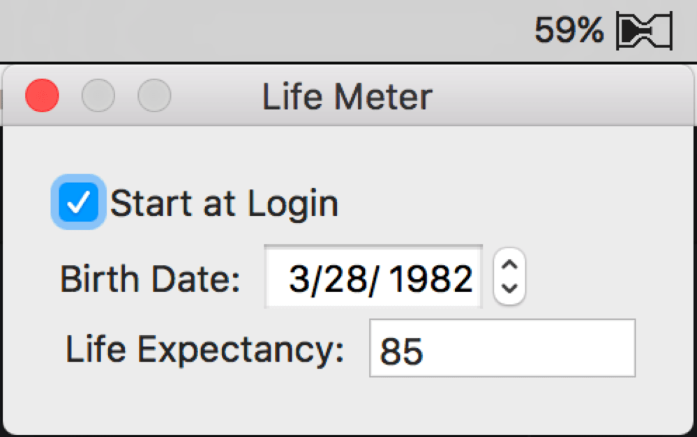Select the year "1982" in Birth Date
This screenshot has height=437, width=697.
tap(430, 280)
